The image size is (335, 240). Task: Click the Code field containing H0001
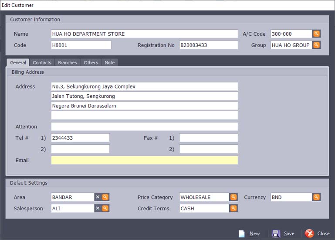pyautogui.click(x=81, y=45)
